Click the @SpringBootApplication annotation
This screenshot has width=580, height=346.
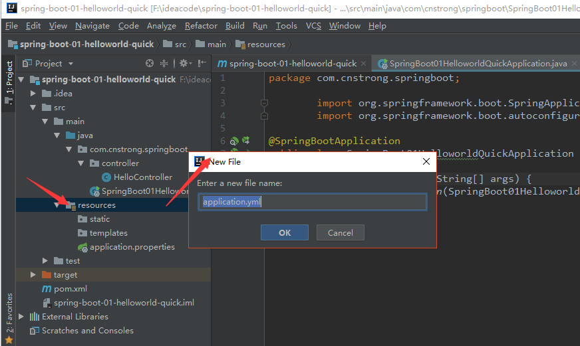[x=334, y=141]
